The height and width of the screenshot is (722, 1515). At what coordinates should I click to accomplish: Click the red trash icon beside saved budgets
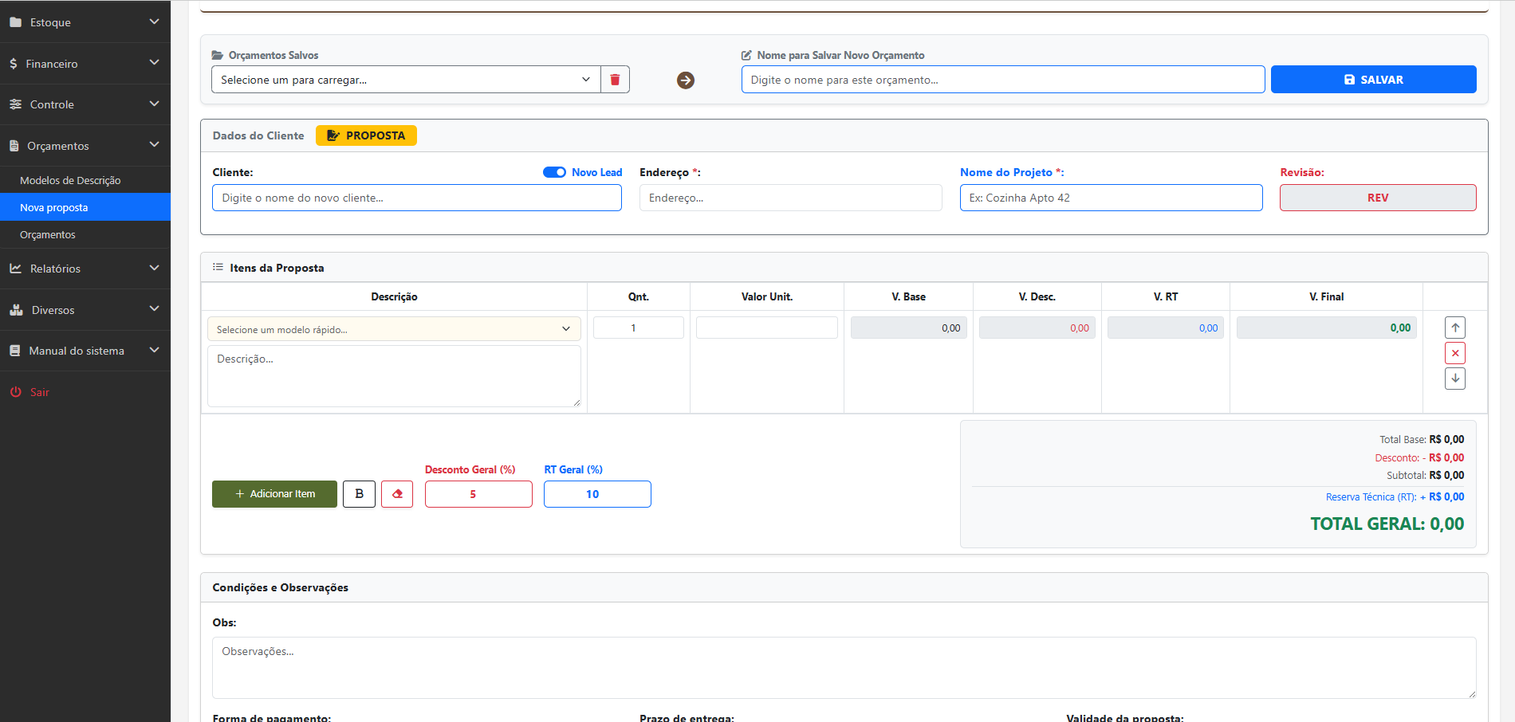tap(615, 80)
